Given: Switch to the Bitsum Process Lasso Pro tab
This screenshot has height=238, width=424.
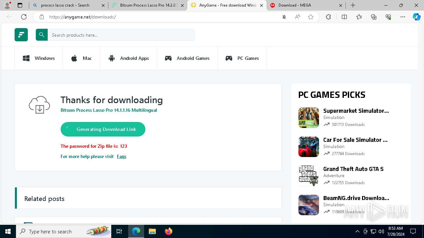Looking at the screenshot, I should (x=147, y=5).
